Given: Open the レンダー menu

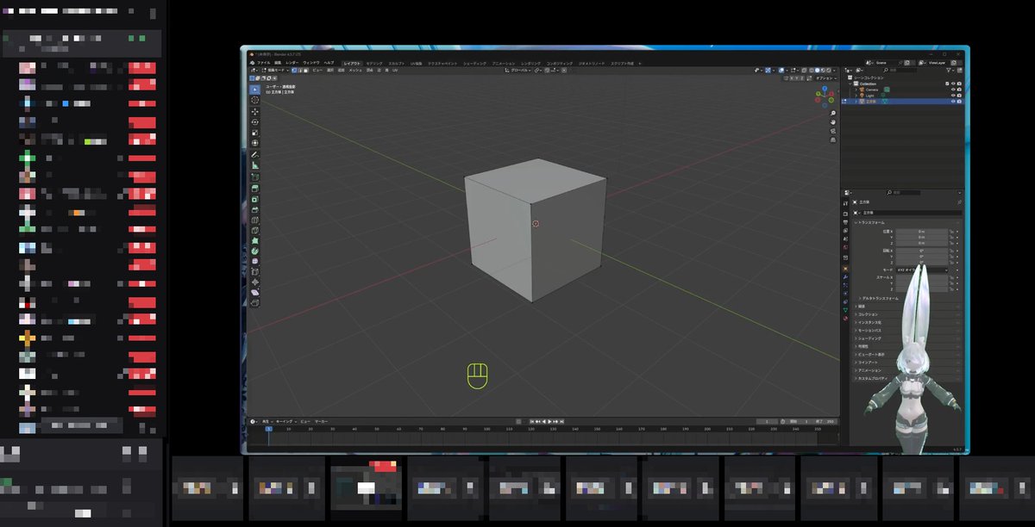Looking at the screenshot, I should pyautogui.click(x=292, y=63).
